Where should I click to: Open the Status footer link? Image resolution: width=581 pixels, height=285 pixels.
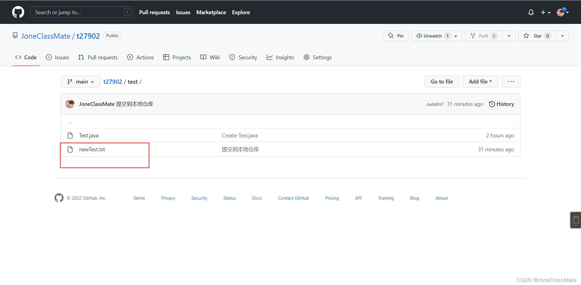tap(229, 198)
